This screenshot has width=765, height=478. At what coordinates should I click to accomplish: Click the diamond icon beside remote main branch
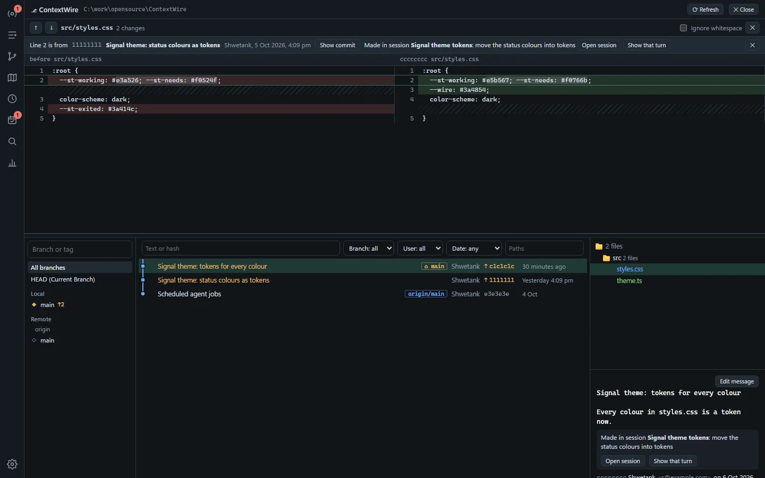[34, 340]
